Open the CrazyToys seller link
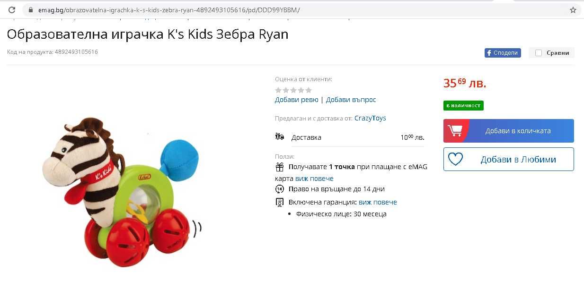This screenshot has width=584, height=290. 370,118
